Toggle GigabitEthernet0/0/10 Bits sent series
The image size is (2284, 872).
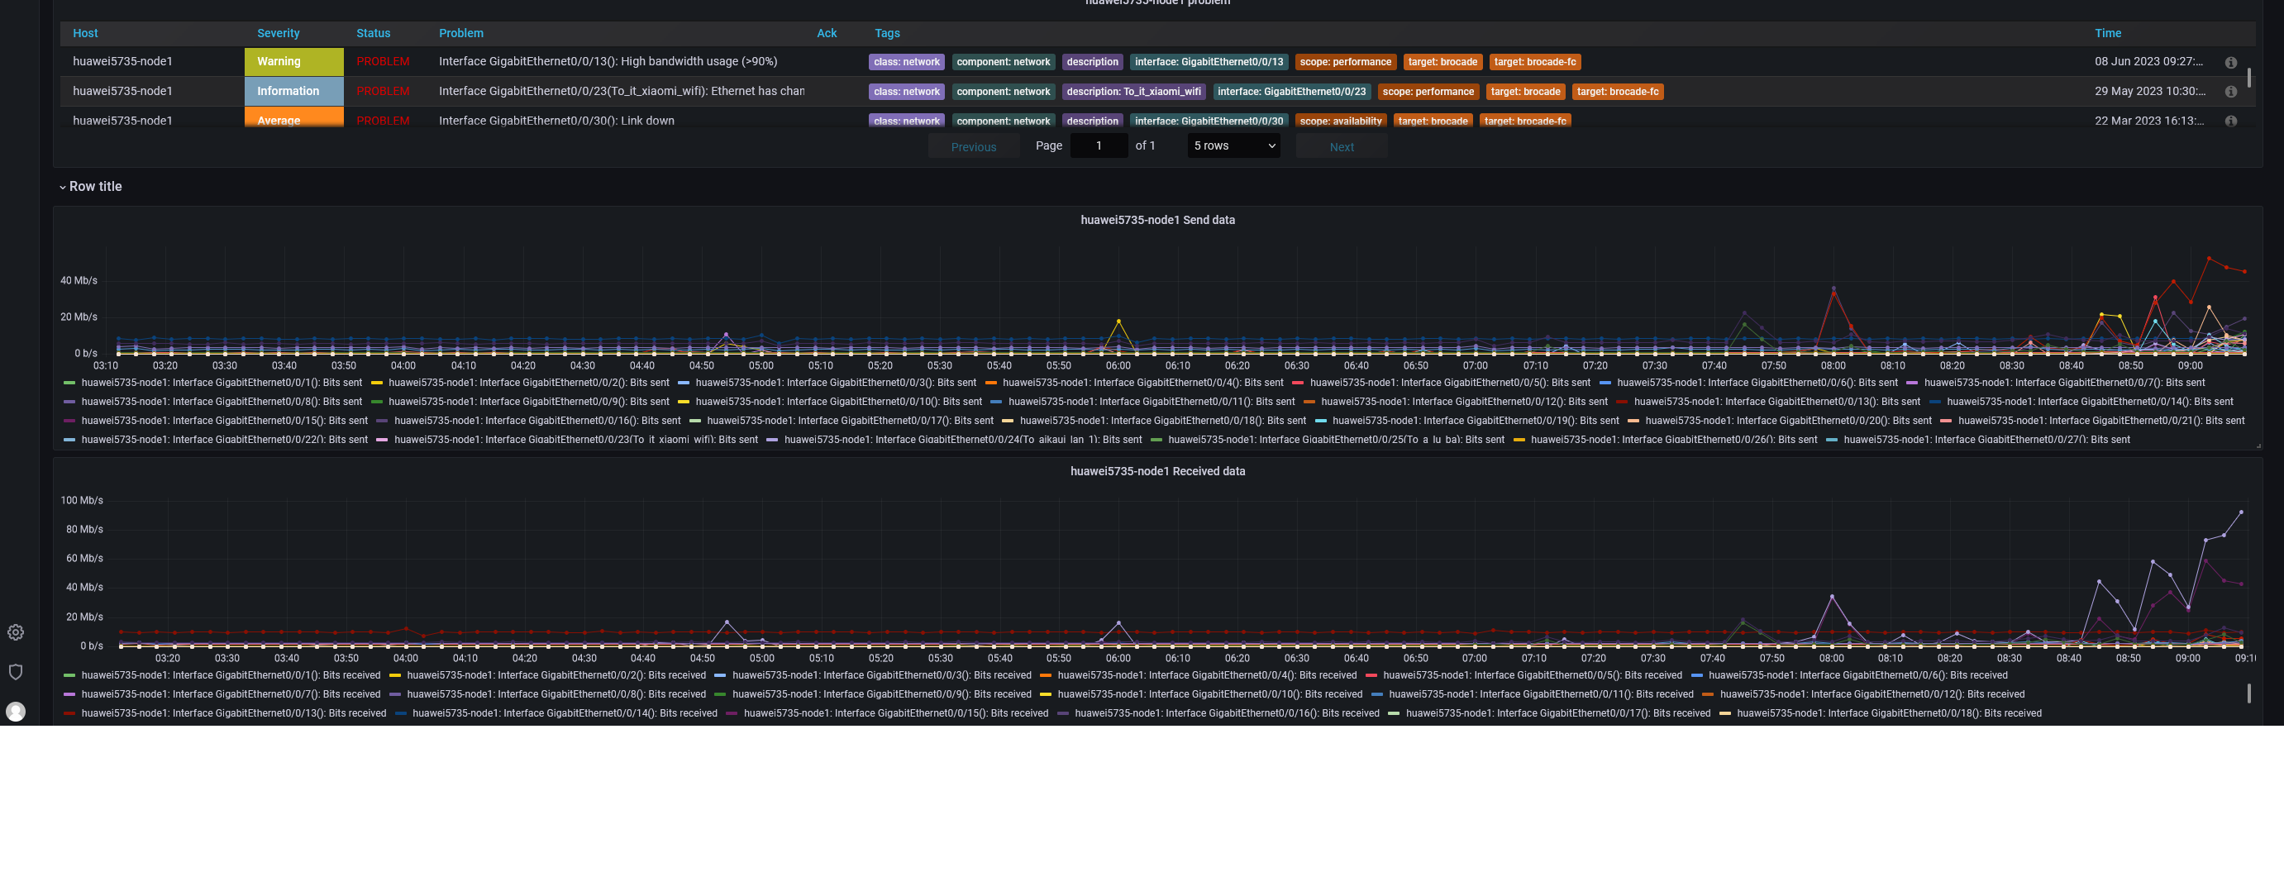pyautogui.click(x=839, y=402)
